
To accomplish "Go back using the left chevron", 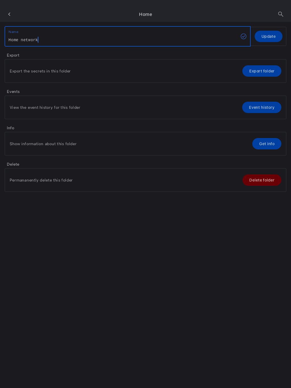I will tap(9, 14).
